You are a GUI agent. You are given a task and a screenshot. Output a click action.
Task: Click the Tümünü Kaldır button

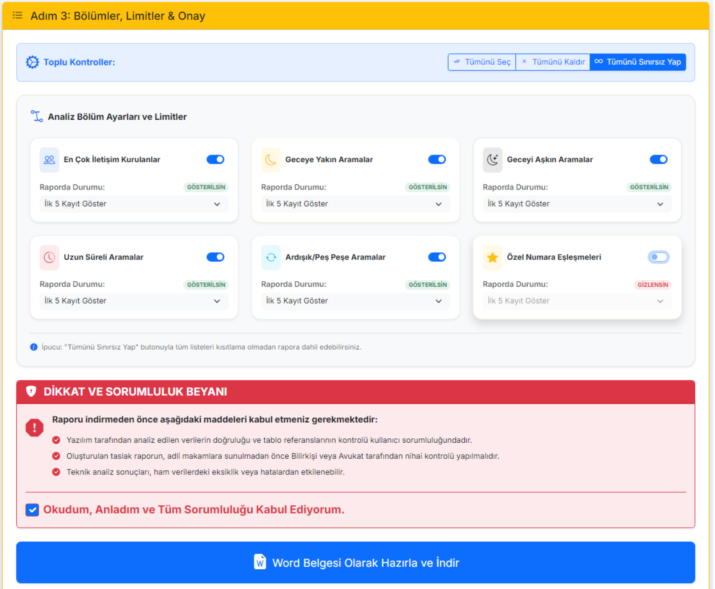pyautogui.click(x=553, y=62)
